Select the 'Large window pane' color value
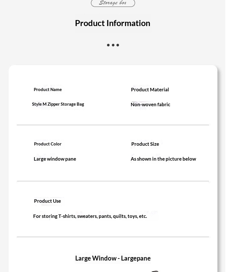 tap(55, 159)
